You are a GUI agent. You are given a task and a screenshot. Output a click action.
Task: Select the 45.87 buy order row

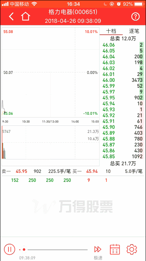tap(123, 145)
